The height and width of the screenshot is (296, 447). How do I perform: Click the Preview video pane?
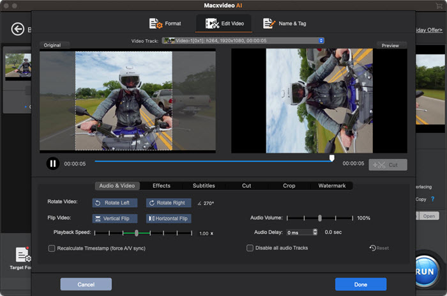[x=319, y=100]
